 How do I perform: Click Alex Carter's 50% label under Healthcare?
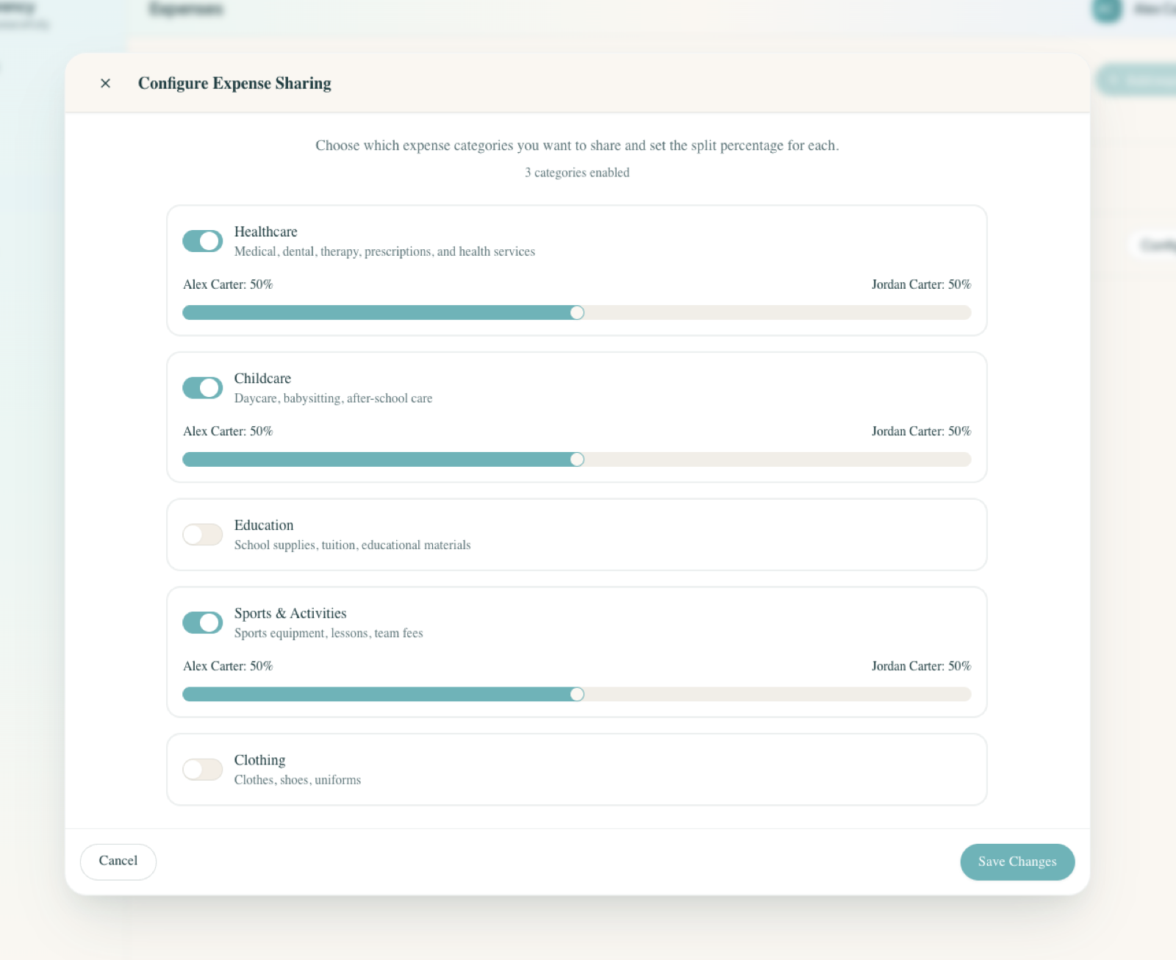click(227, 284)
